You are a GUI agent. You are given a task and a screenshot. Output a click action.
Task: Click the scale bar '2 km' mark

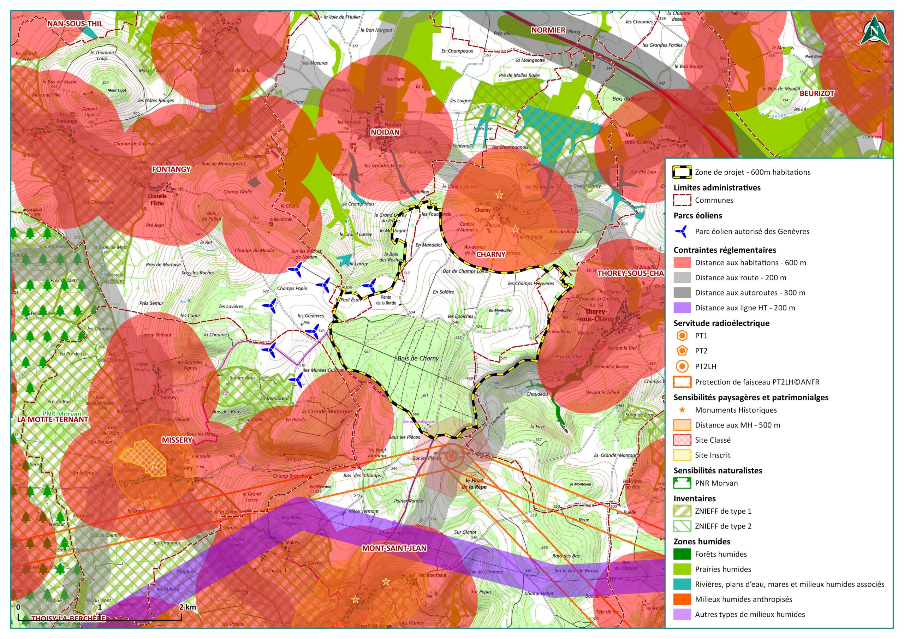pos(188,607)
